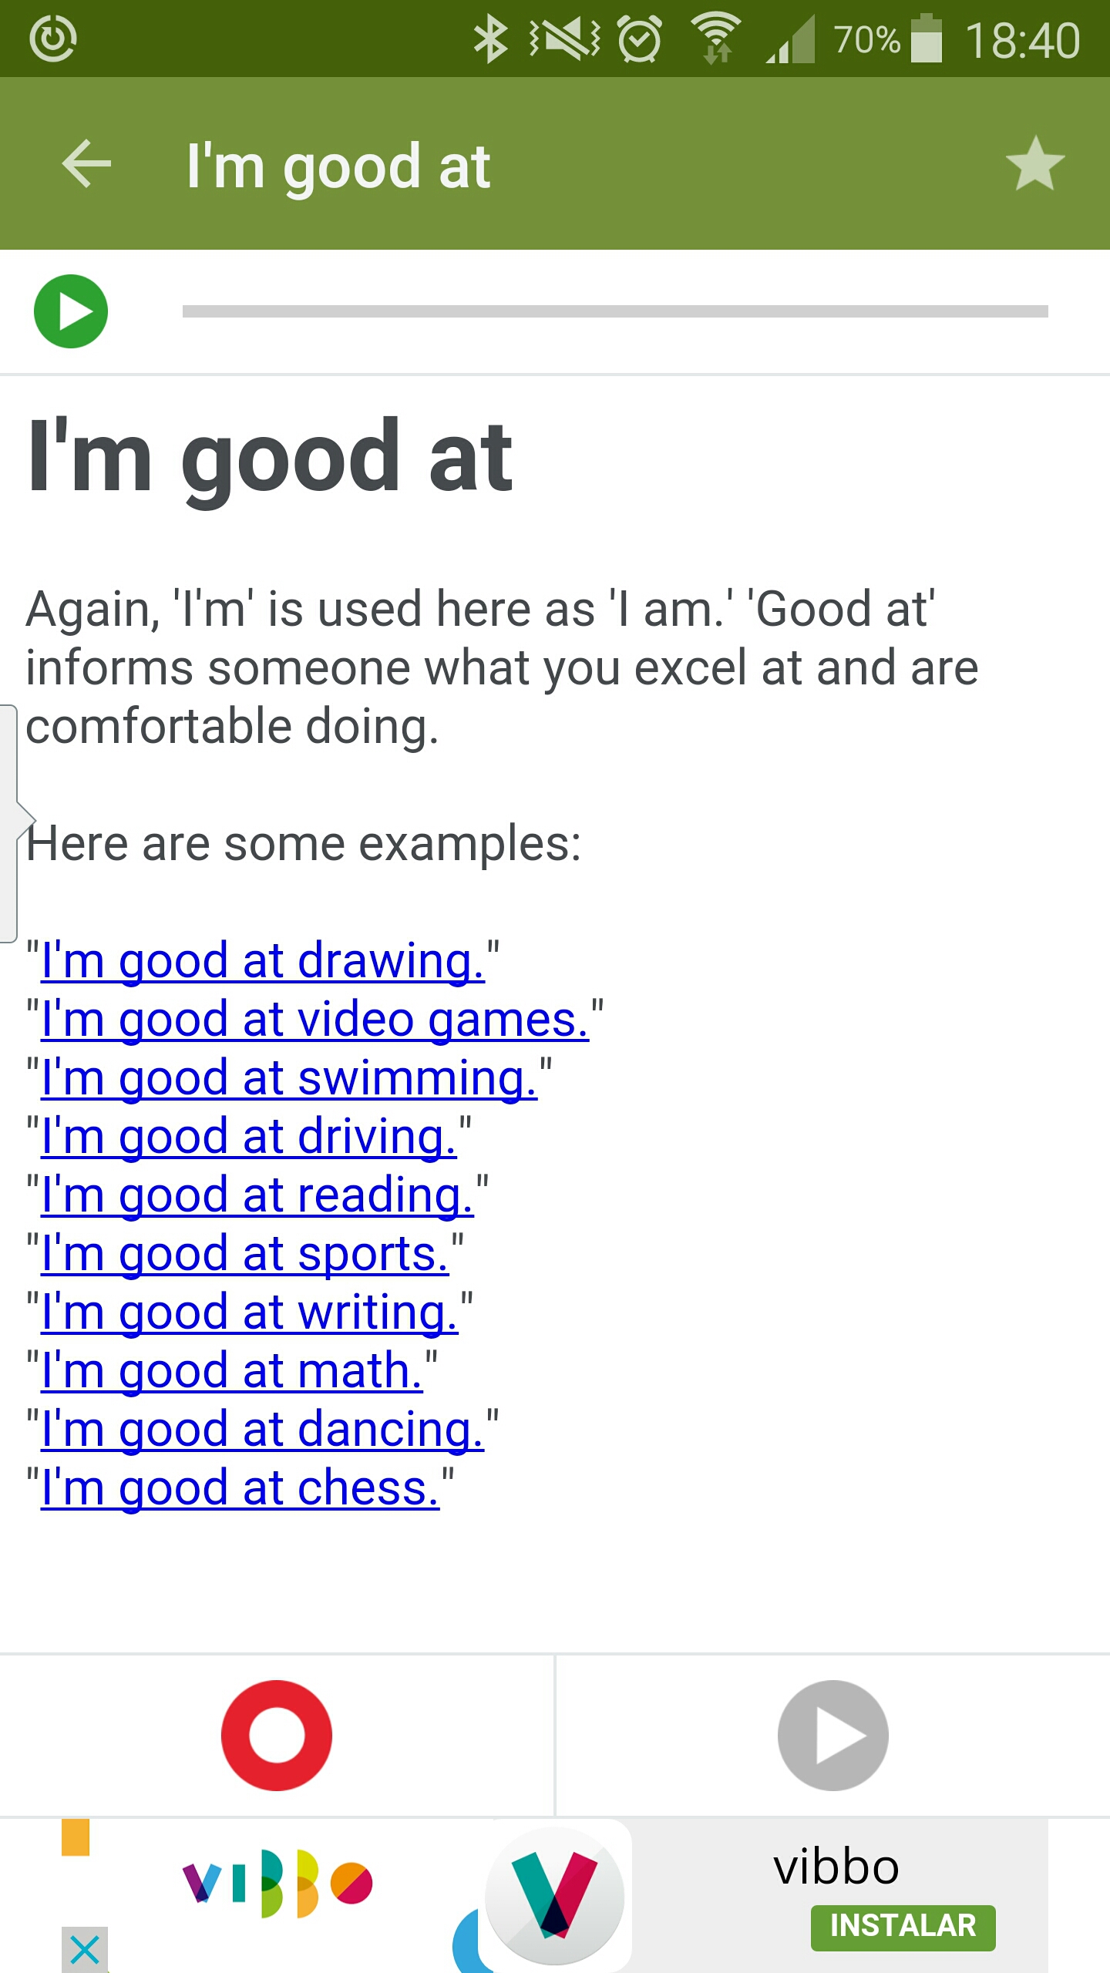
Task: Click the audio progress bar
Action: (614, 311)
